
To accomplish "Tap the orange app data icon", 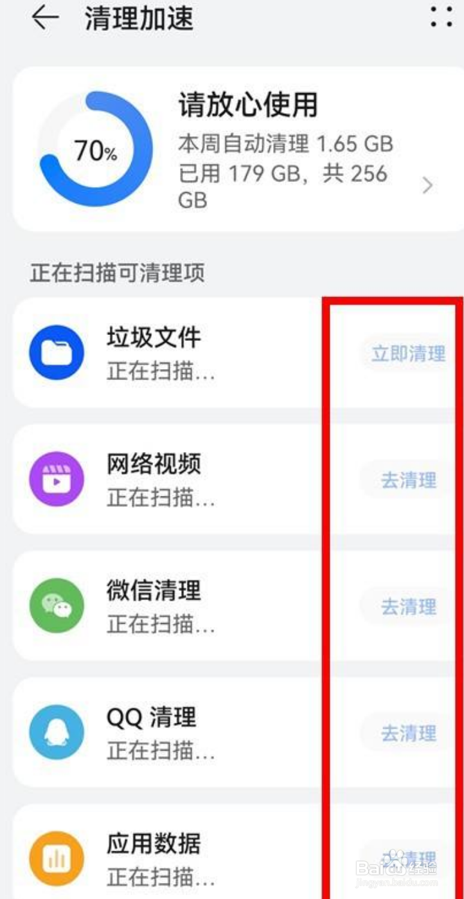I will pyautogui.click(x=57, y=858).
